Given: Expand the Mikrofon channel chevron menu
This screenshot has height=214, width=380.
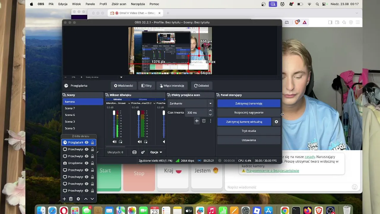Looking at the screenshot, I should [129, 103].
